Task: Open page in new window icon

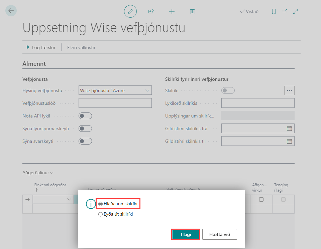Action: (284, 11)
